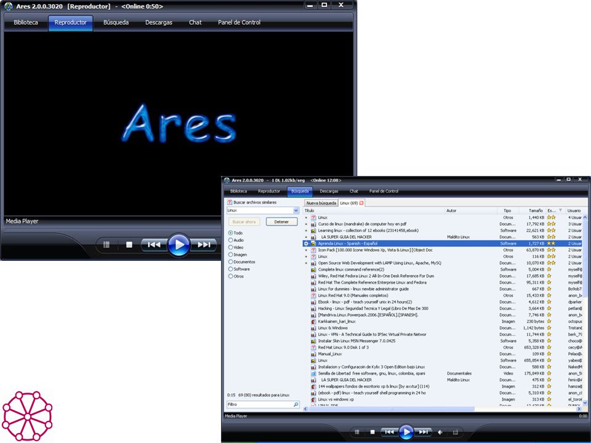Click icon of 144 wallpapers fondos row
591x443 pixels.
tap(313, 386)
